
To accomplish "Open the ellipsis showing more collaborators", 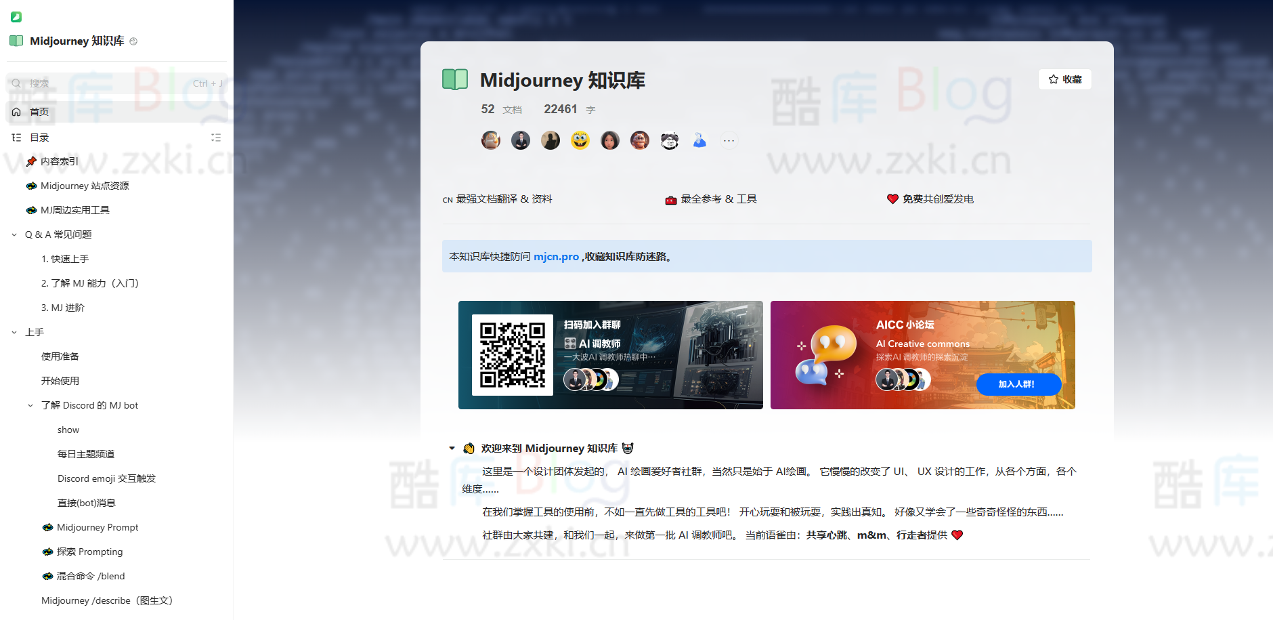I will (729, 140).
